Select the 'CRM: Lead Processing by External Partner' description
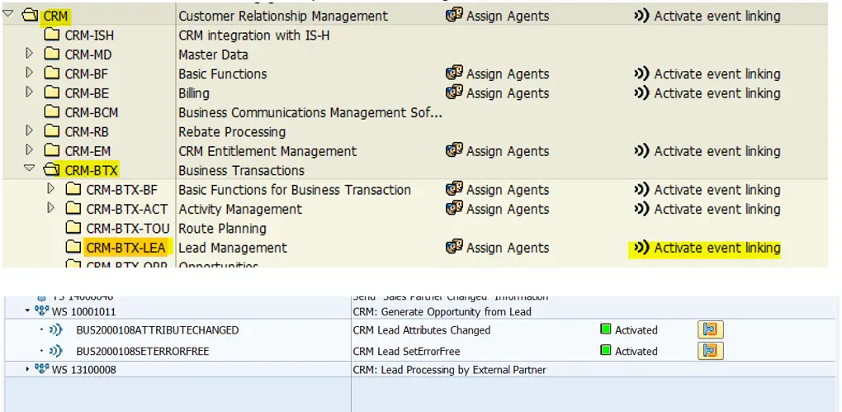842x412 pixels. [449, 370]
